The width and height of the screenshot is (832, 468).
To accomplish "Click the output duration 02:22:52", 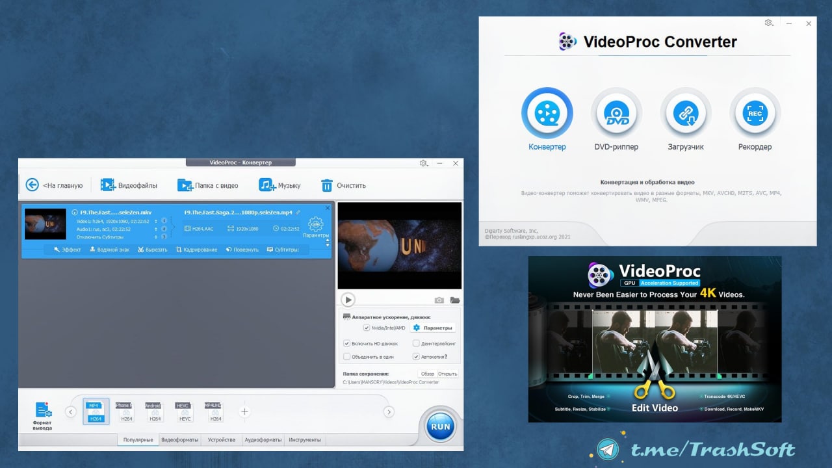I will pyautogui.click(x=287, y=229).
